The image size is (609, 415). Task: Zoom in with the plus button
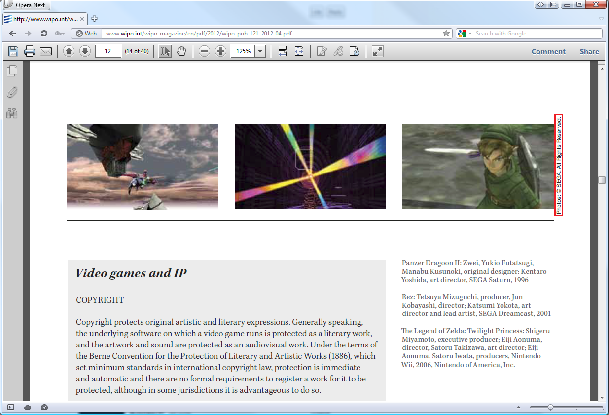point(220,51)
